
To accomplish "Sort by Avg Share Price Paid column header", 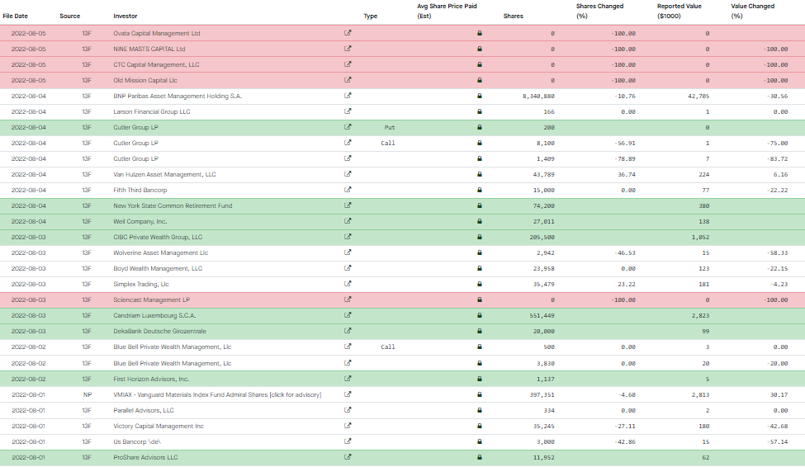I will click(x=447, y=11).
